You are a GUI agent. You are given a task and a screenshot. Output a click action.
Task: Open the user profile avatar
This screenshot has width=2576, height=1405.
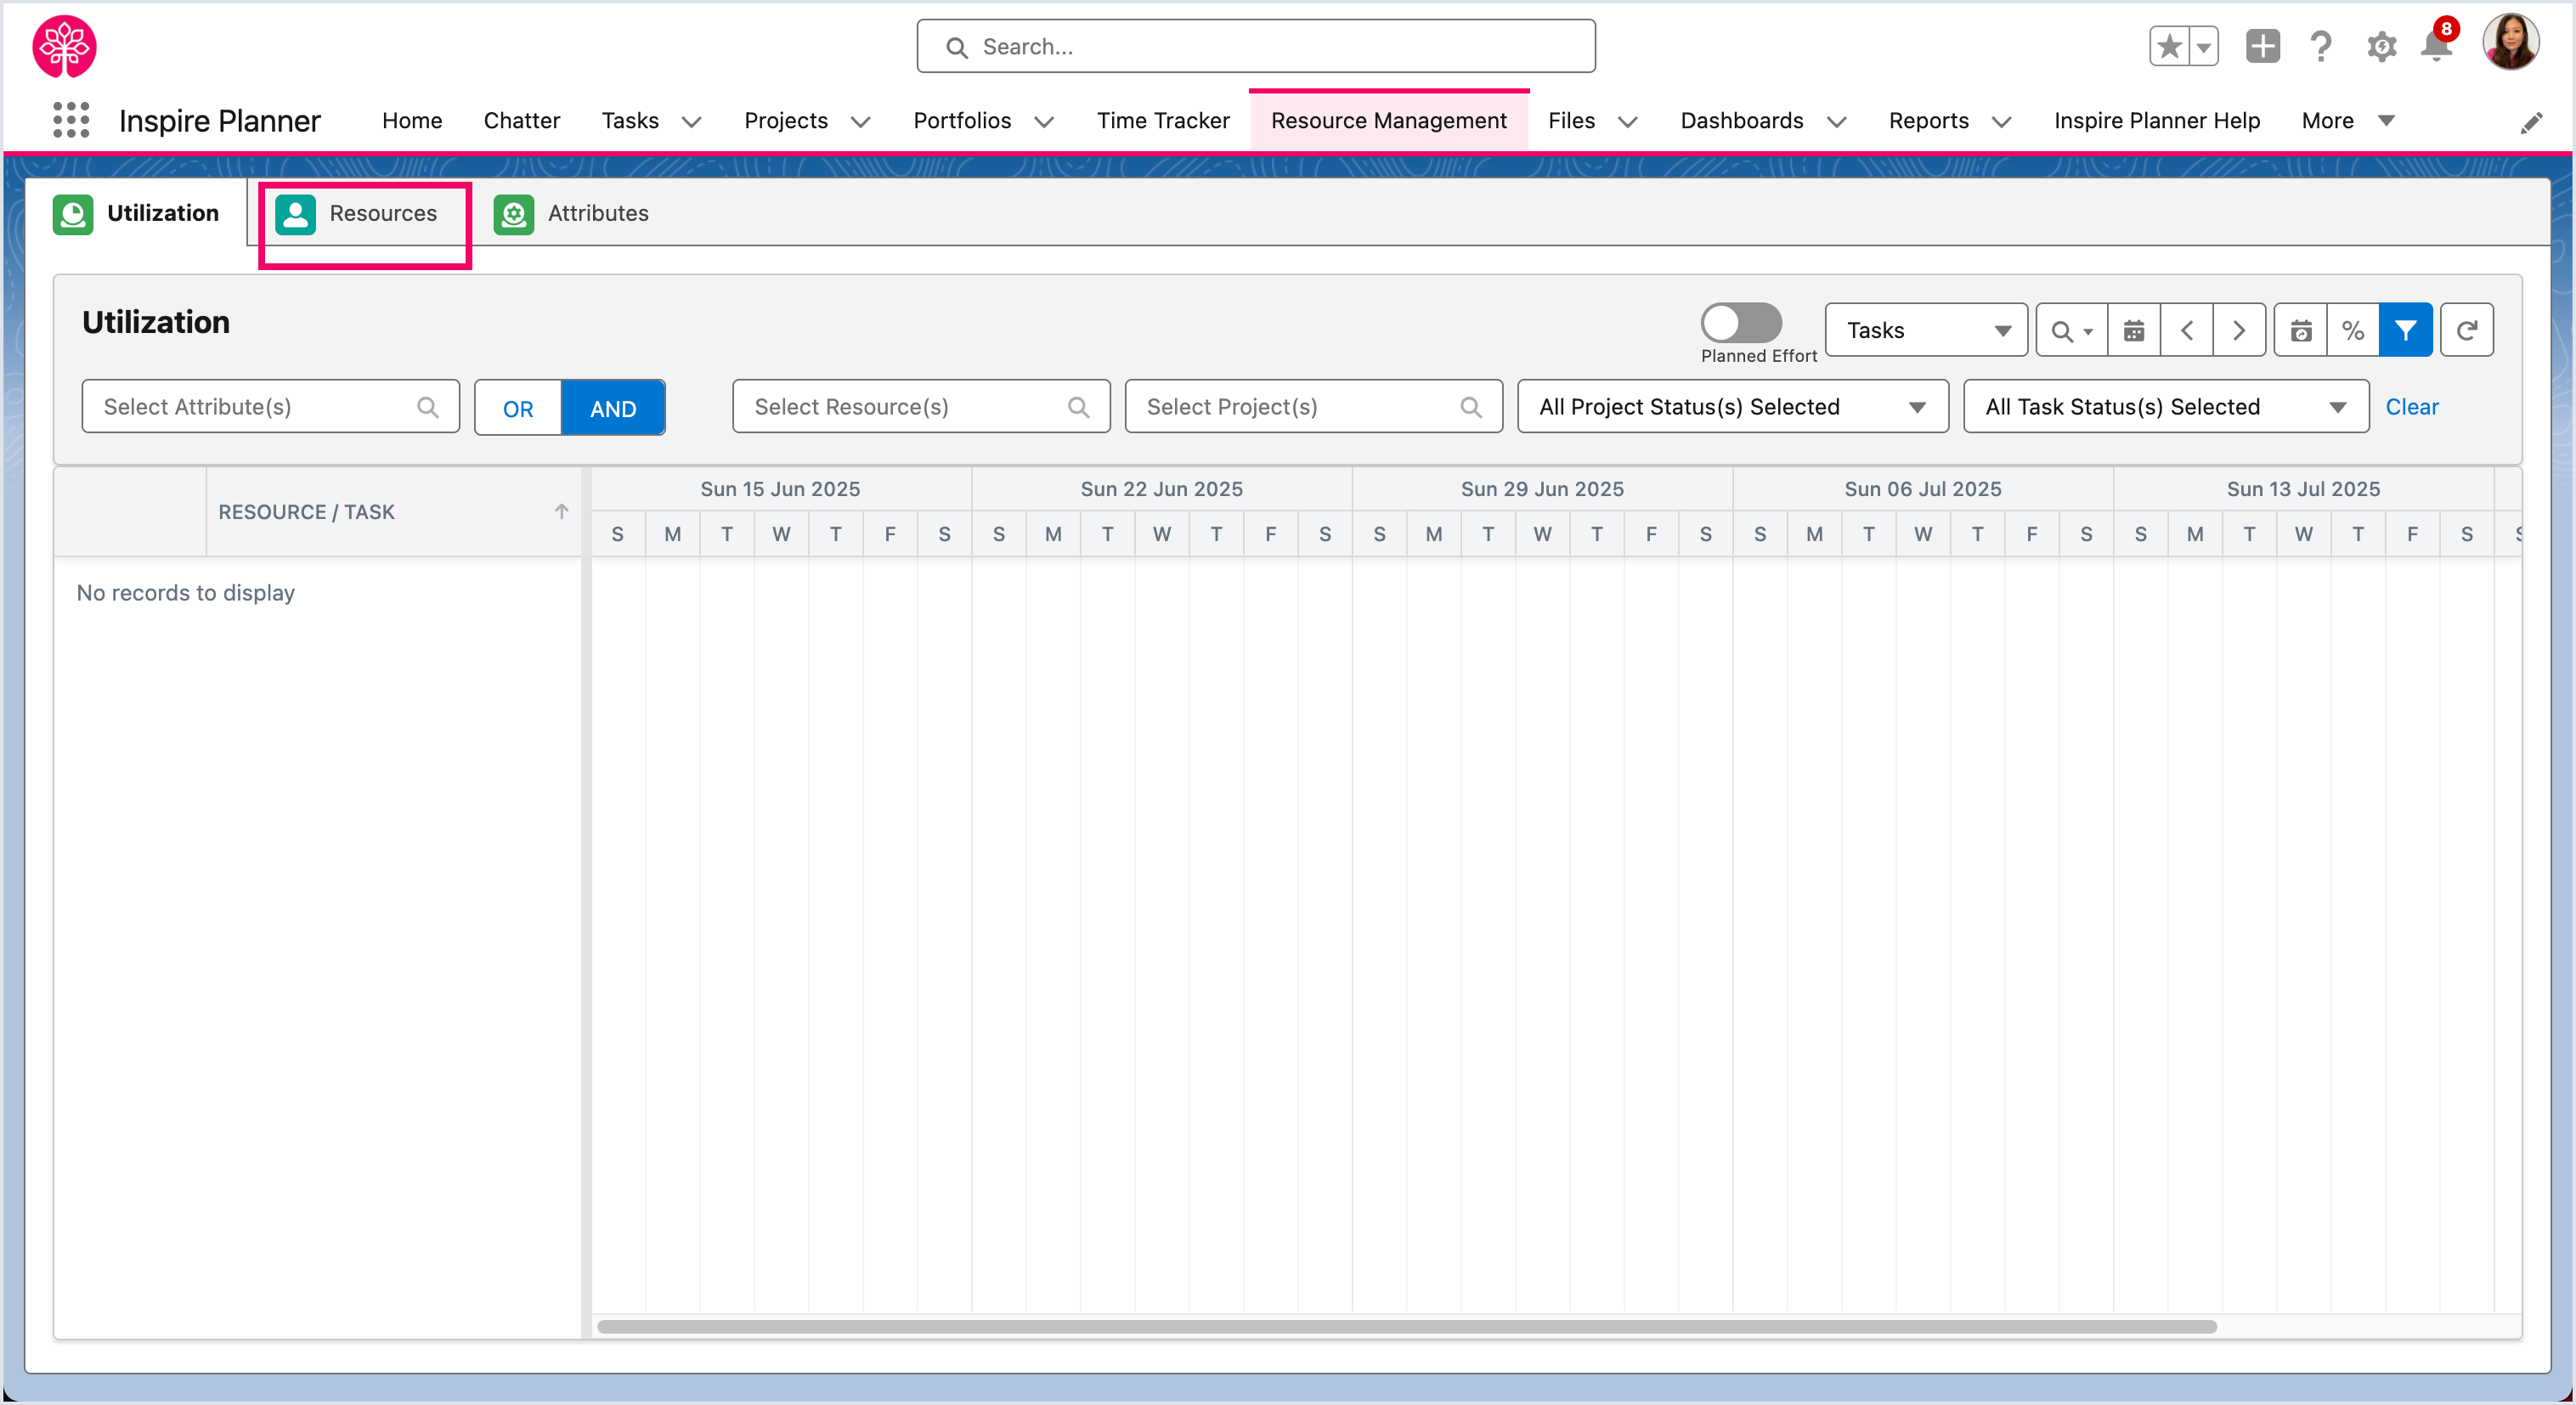click(x=2511, y=42)
